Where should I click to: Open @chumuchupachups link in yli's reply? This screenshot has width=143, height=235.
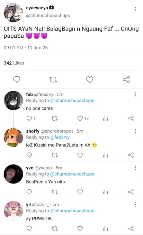pyautogui.click(x=72, y=211)
